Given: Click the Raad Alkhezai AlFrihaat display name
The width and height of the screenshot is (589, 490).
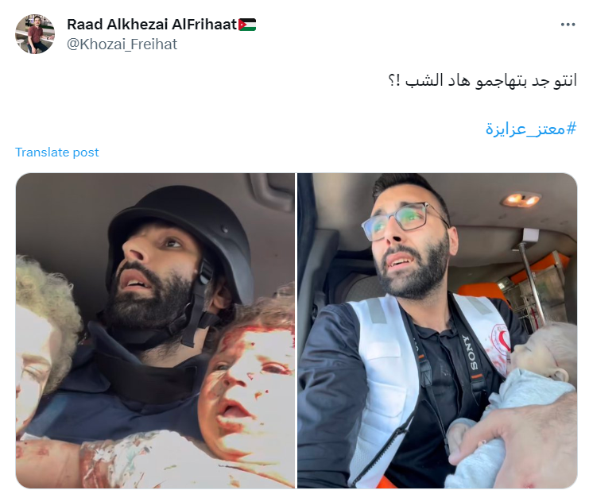Looking at the screenshot, I should point(152,25).
